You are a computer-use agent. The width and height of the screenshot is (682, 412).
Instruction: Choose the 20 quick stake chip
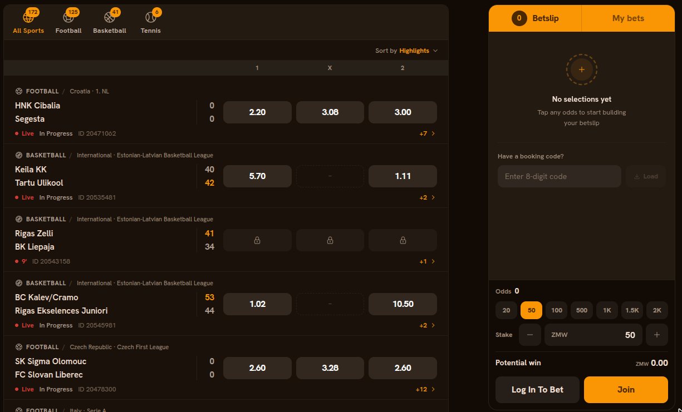pos(506,310)
